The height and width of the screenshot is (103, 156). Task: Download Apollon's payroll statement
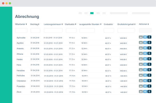point(141,43)
